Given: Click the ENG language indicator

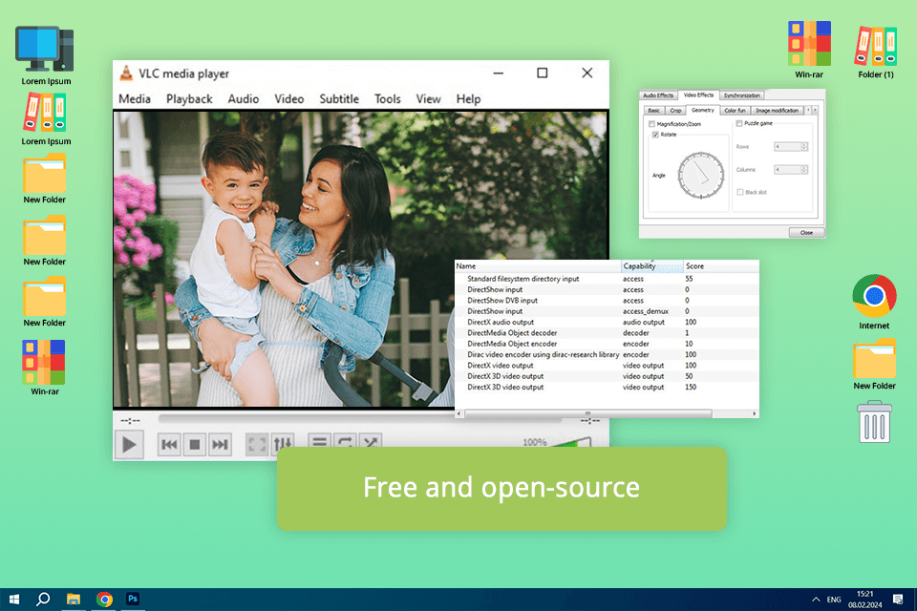Looking at the screenshot, I should point(833,600).
